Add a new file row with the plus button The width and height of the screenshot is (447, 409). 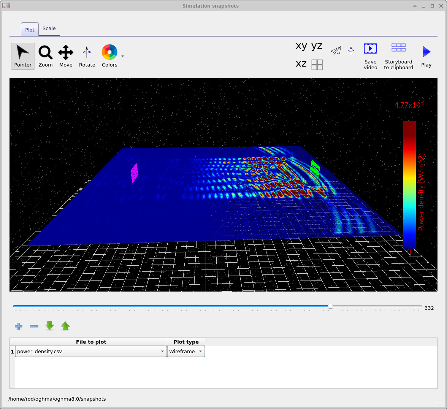(18, 326)
